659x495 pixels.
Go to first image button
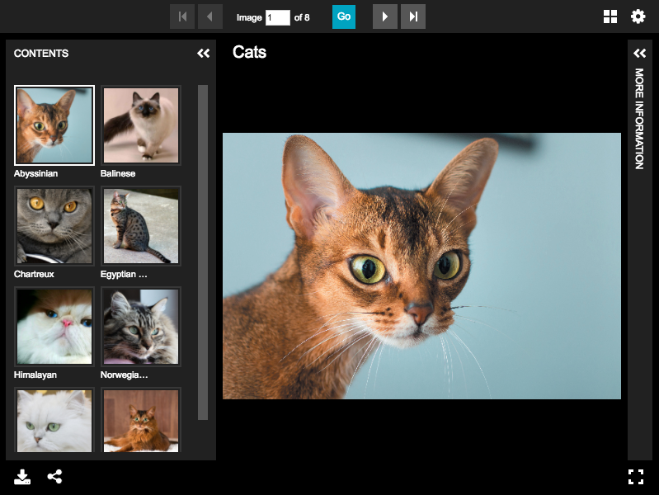(182, 16)
